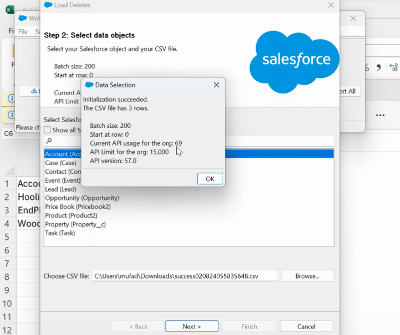Click into the Choose CSV file path field

185,276
